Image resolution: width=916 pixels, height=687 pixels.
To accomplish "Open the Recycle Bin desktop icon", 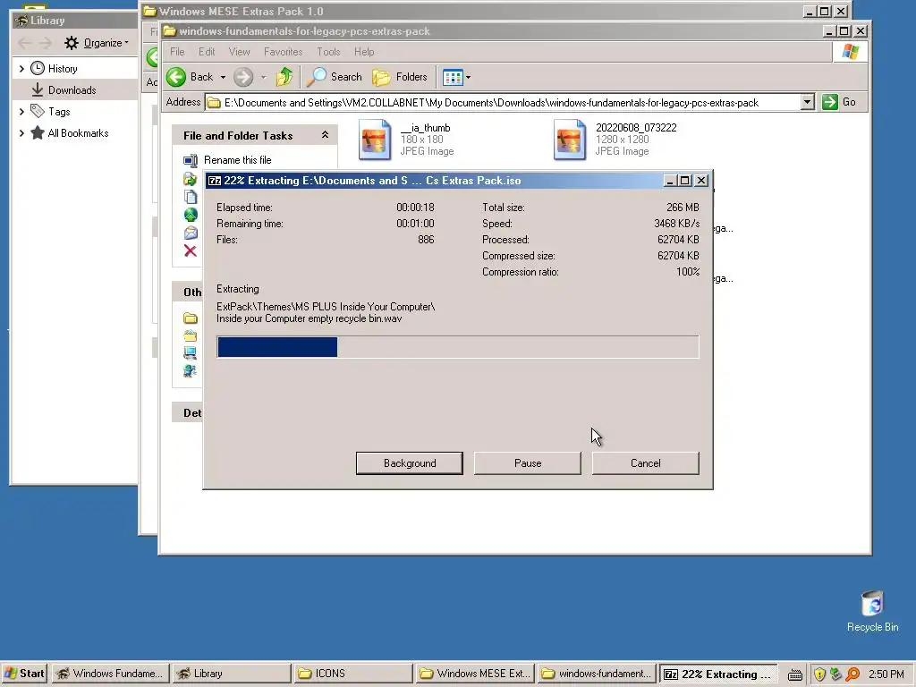I will 872,611.
